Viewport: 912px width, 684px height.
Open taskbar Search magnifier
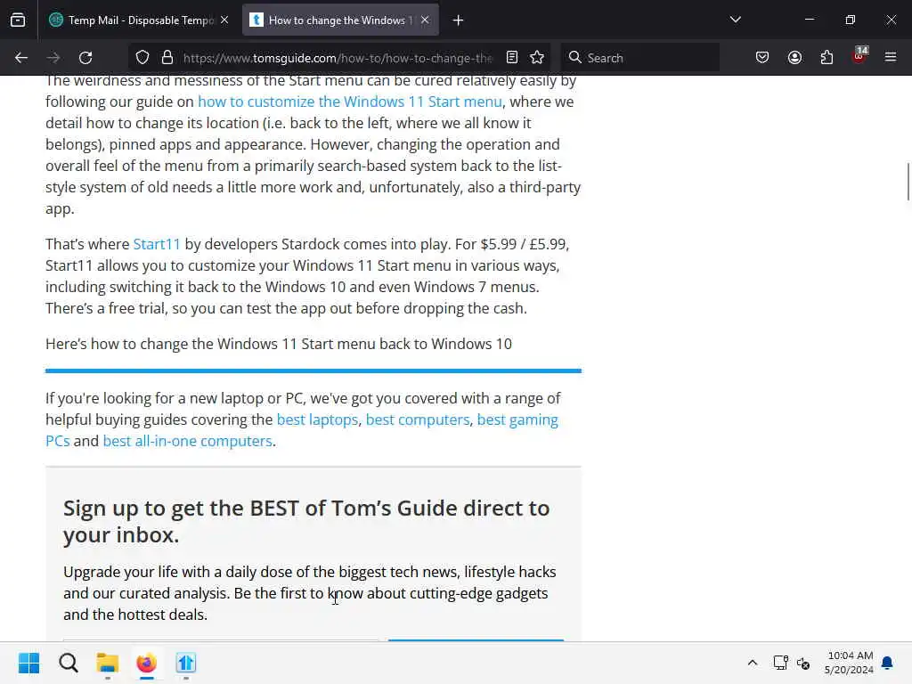68,663
